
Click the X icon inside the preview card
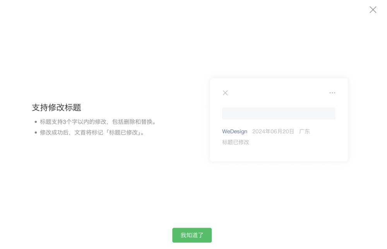tap(225, 93)
